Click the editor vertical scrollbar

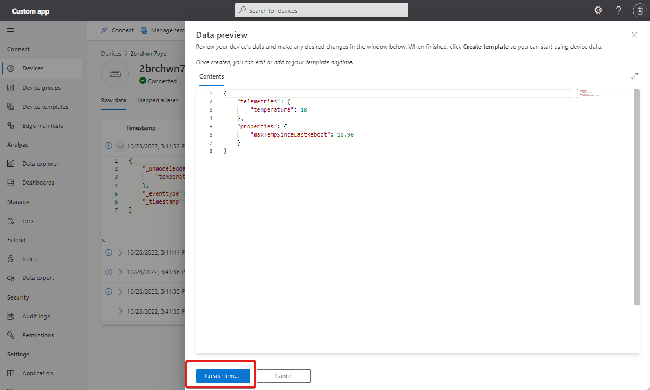coord(636,197)
